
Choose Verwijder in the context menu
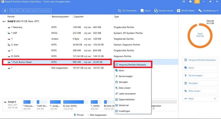tap(132, 82)
